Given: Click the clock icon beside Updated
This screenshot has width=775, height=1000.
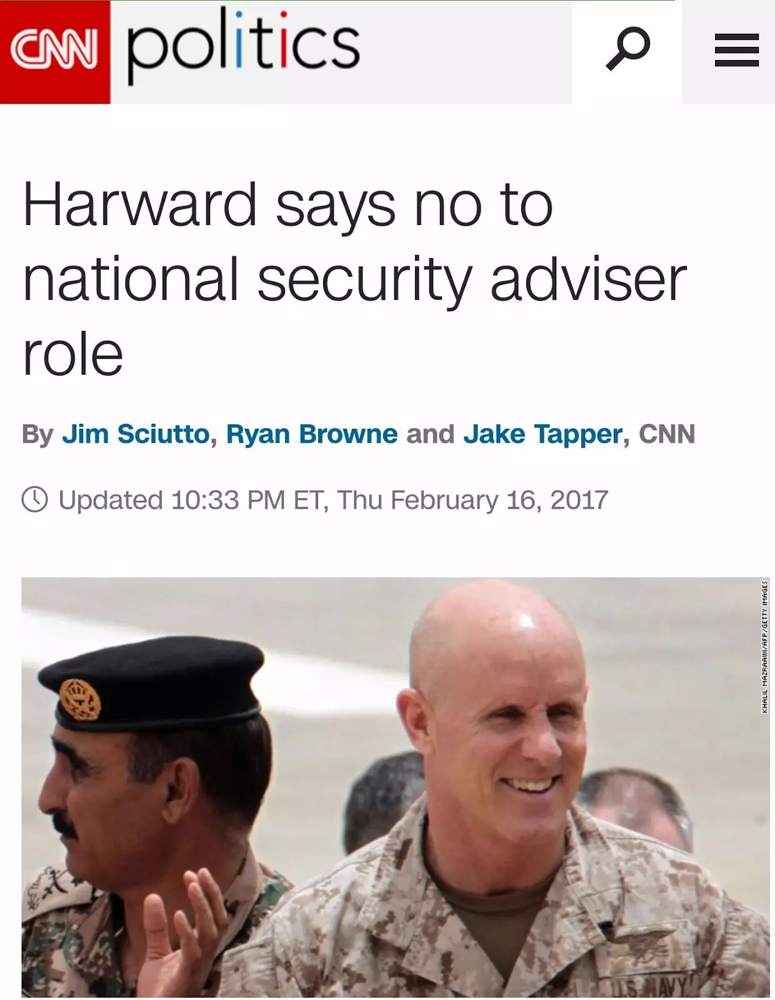Looking at the screenshot, I should point(34,500).
